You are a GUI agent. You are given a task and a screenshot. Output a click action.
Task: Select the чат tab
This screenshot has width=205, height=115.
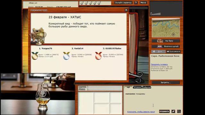pyautogui.click(x=128, y=87)
